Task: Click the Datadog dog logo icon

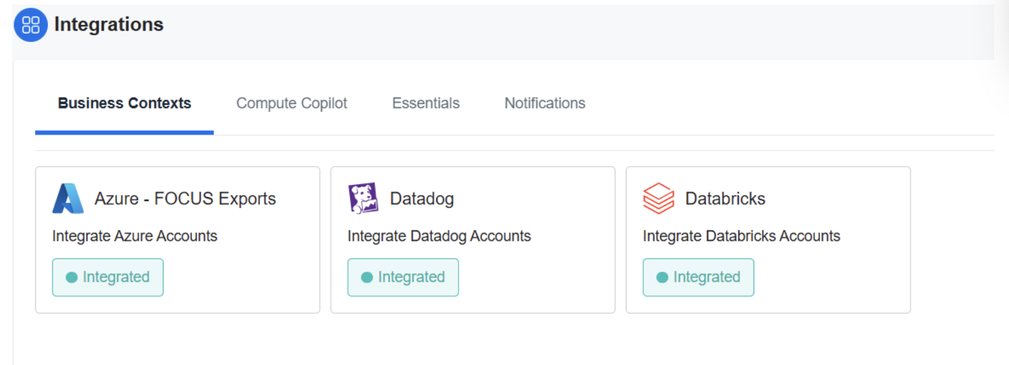Action: (363, 198)
